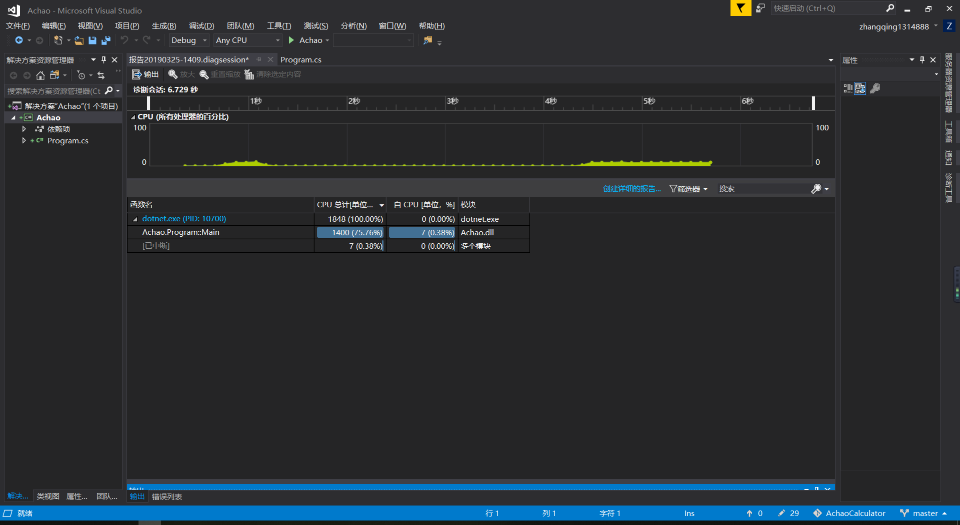960x525 pixels.
Task: Switch to the 类视图 tab
Action: coord(48,496)
